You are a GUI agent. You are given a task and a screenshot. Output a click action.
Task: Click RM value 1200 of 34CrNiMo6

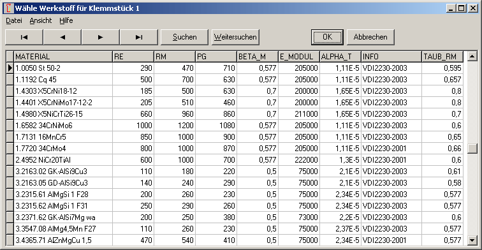[x=175, y=126]
